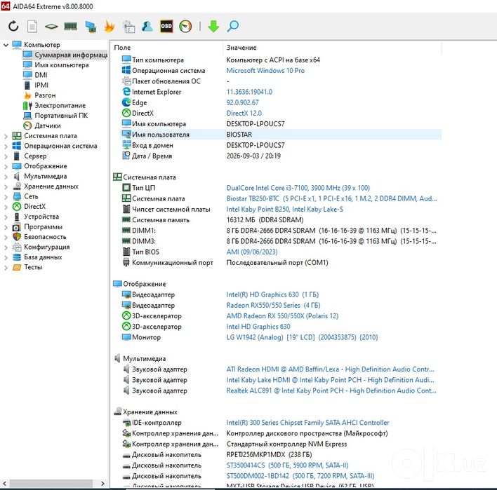The image size is (497, 490).
Task: Click the Microsoft Windows 10 Pro link
Action: (x=265, y=71)
